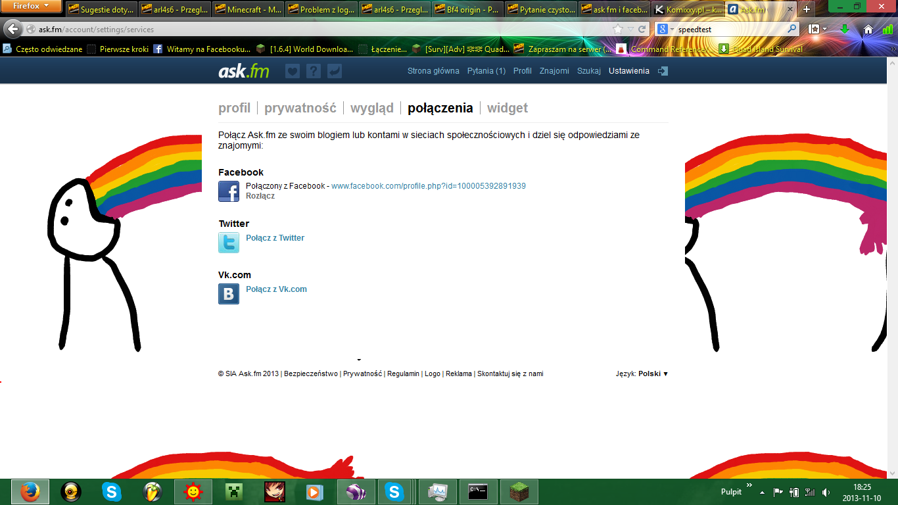This screenshot has height=505, width=898.
Task: Click Połącz z Vk.com
Action: point(277,289)
